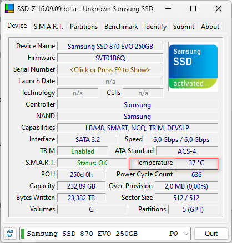Open the Identify tab
Viewport: 232px width, 243px height.
155,27
